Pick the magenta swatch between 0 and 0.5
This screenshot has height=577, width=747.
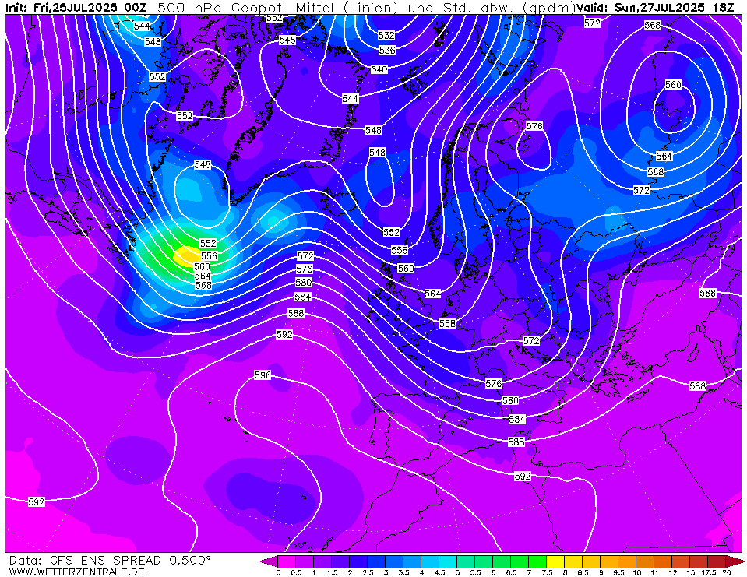pyautogui.click(x=287, y=561)
